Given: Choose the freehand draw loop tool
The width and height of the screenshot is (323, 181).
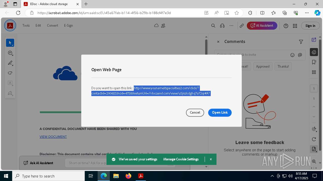Looking at the screenshot, I should 10,73.
